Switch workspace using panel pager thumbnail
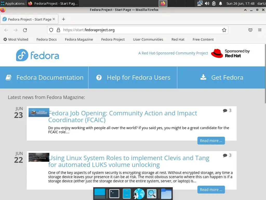Image resolution: width=266 pixels, height=200 pixels. [163, 3]
